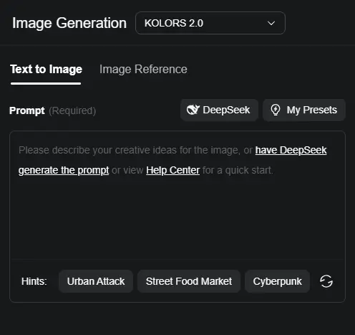Switch to the Image Reference tab
The width and height of the screenshot is (355, 335).
[x=143, y=70]
